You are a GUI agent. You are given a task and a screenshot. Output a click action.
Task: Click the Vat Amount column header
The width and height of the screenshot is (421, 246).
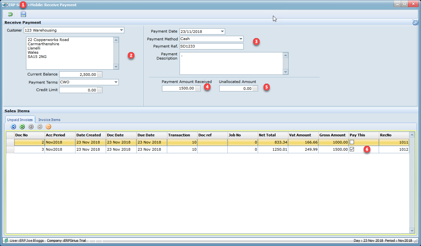(303, 135)
